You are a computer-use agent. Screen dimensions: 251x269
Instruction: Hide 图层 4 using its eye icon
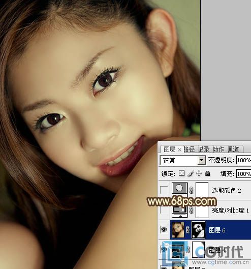[x=164, y=250]
